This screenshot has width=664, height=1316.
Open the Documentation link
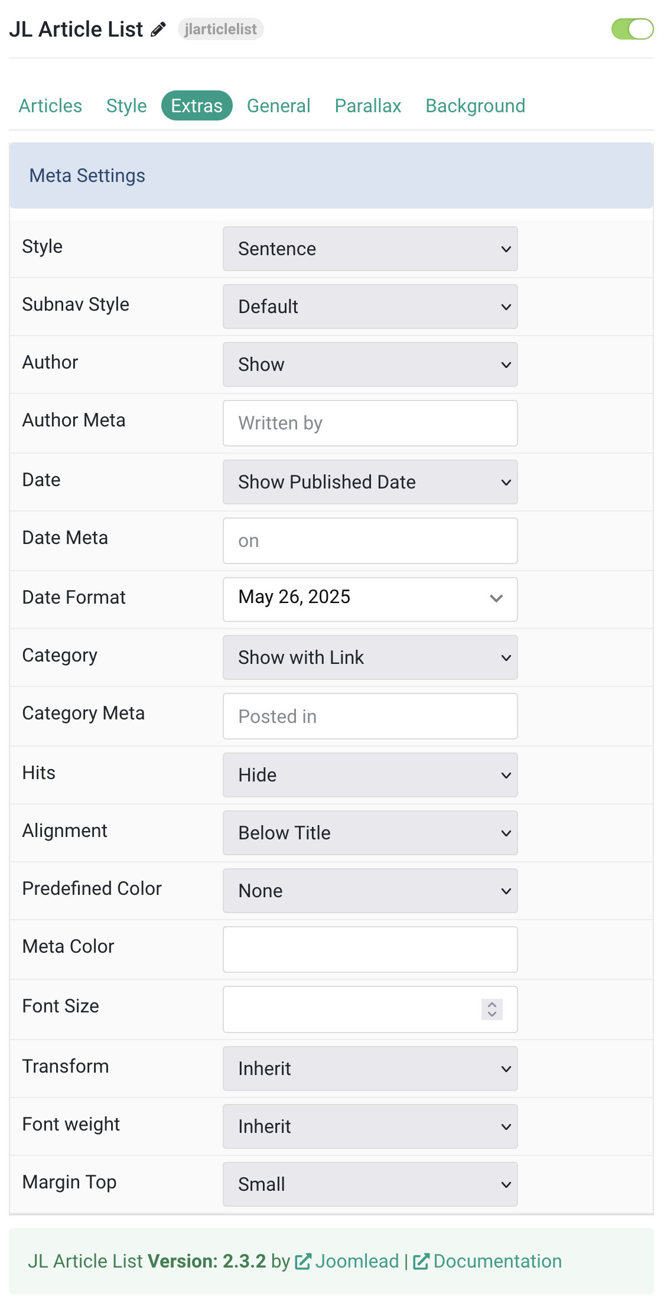497,1262
